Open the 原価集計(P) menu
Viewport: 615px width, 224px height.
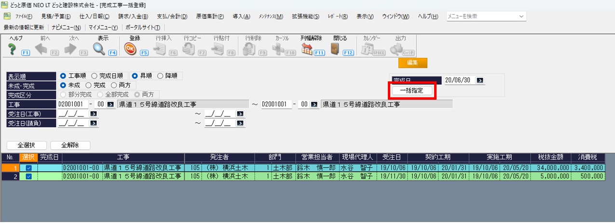(210, 16)
